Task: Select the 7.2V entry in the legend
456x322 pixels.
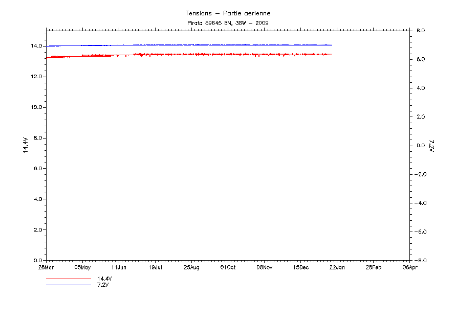Action: click(x=103, y=285)
